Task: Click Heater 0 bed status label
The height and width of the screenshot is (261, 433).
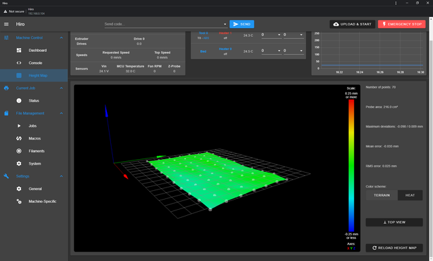Action: [225, 49]
